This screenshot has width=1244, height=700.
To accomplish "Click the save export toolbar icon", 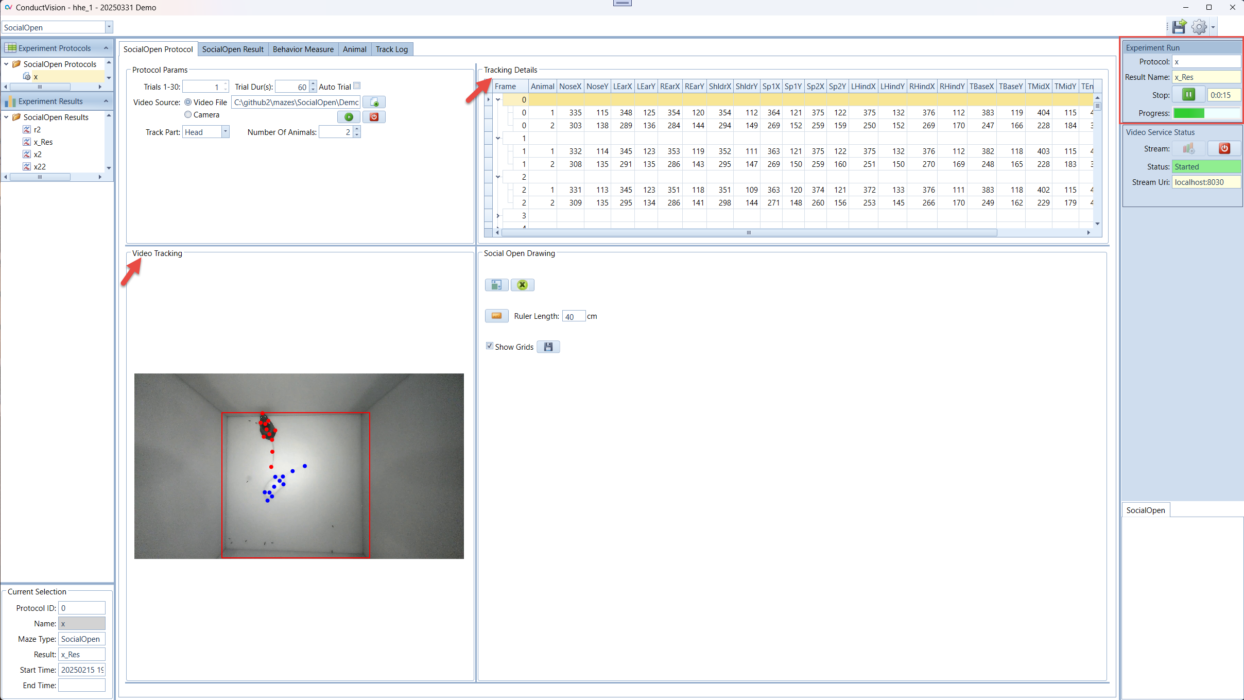I will (x=1179, y=27).
